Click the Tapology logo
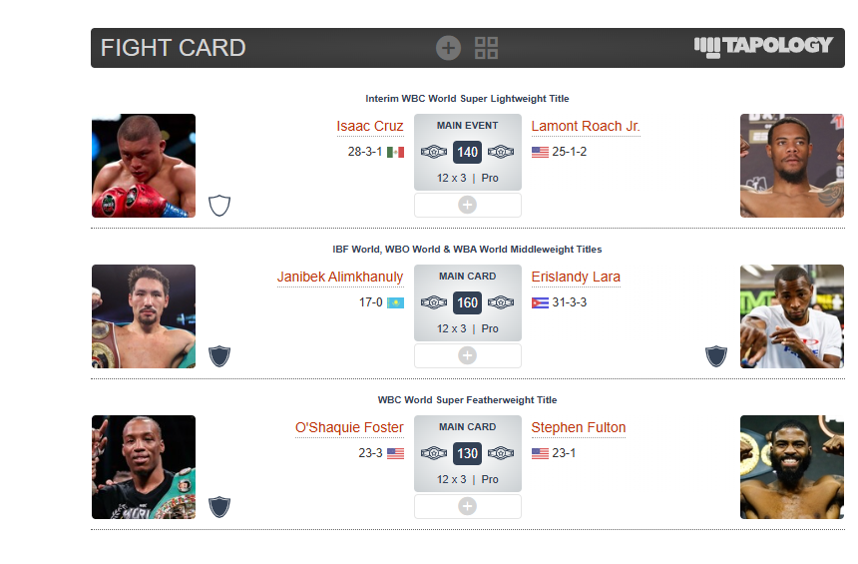 point(763,46)
